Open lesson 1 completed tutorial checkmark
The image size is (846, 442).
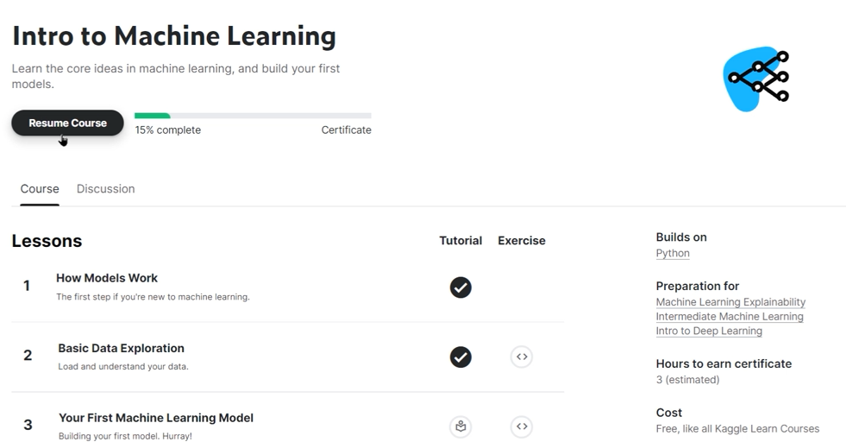tap(461, 287)
